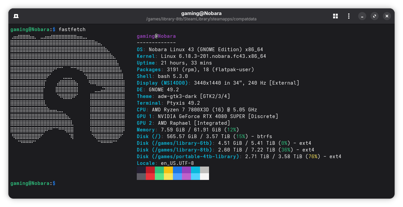
Task: Click the Disk (/) btrfs line
Action: coord(204,136)
